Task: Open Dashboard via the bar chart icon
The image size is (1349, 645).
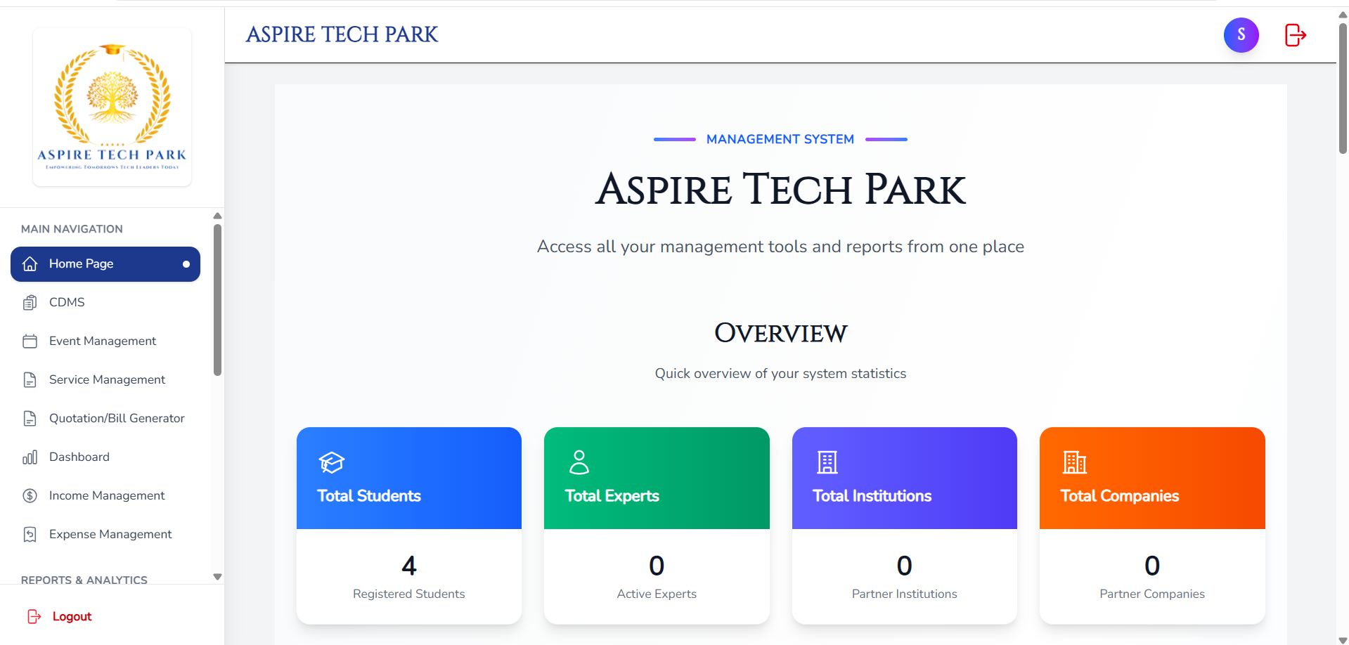Action: tap(30, 457)
